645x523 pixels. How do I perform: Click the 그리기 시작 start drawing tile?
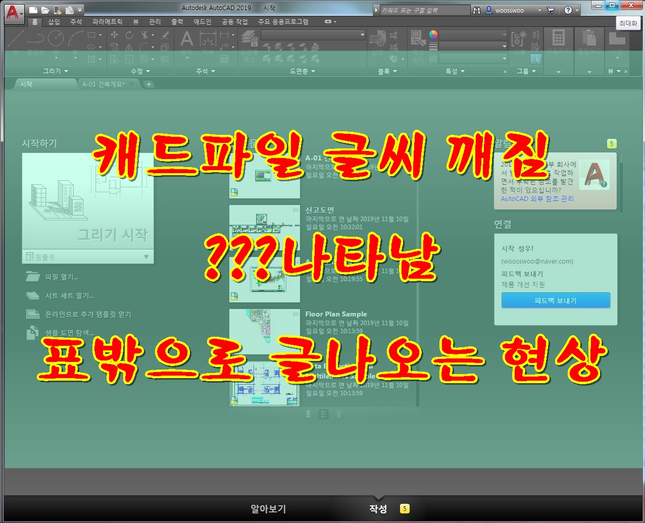88,201
